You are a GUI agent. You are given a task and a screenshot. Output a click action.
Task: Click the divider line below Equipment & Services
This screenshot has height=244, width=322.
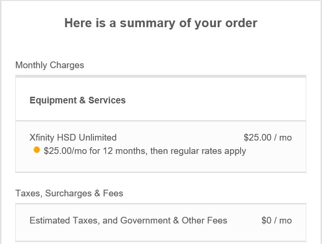[161, 121]
